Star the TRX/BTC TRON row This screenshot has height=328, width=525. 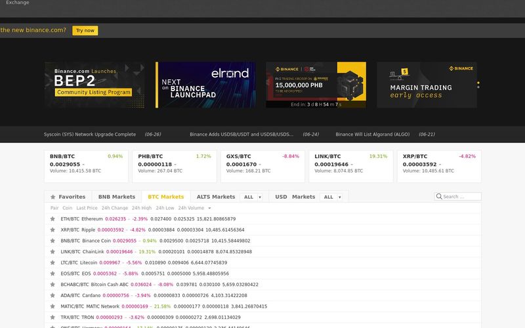(x=52, y=318)
